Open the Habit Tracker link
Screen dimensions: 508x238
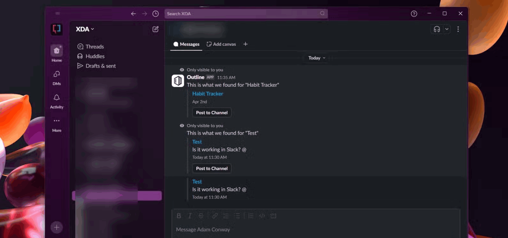point(207,94)
